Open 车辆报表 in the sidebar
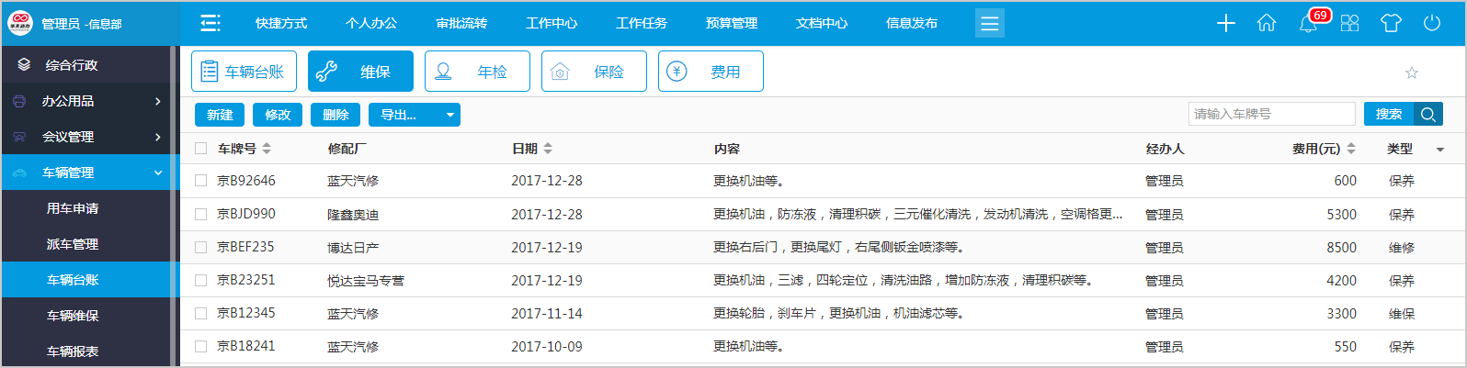This screenshot has width=1467, height=368. pos(73,351)
